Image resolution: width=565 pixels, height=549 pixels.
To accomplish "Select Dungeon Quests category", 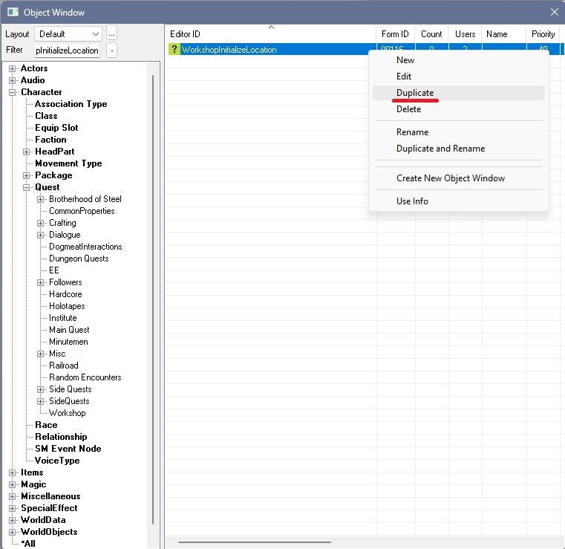I will pos(79,259).
